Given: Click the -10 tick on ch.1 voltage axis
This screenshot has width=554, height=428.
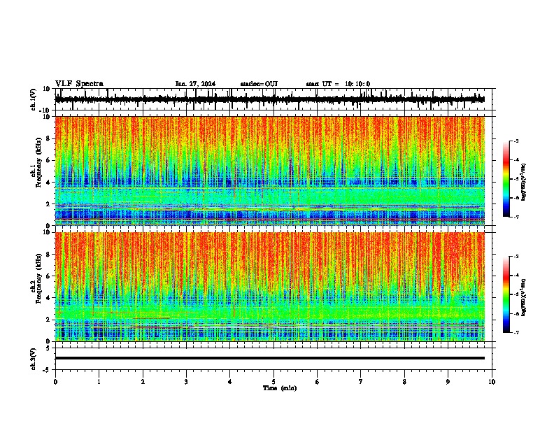Looking at the screenshot, I should (45, 110).
